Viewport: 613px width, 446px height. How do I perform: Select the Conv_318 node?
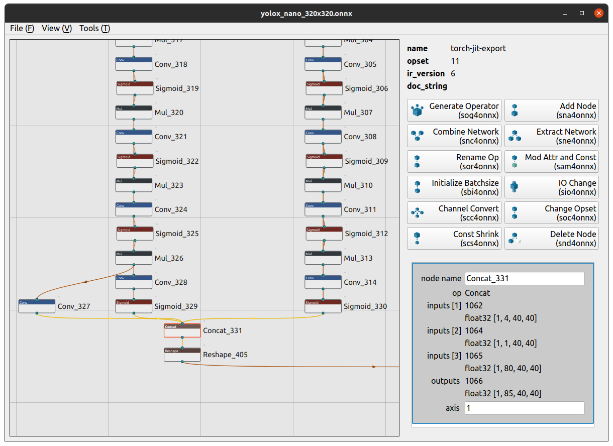[x=134, y=64]
